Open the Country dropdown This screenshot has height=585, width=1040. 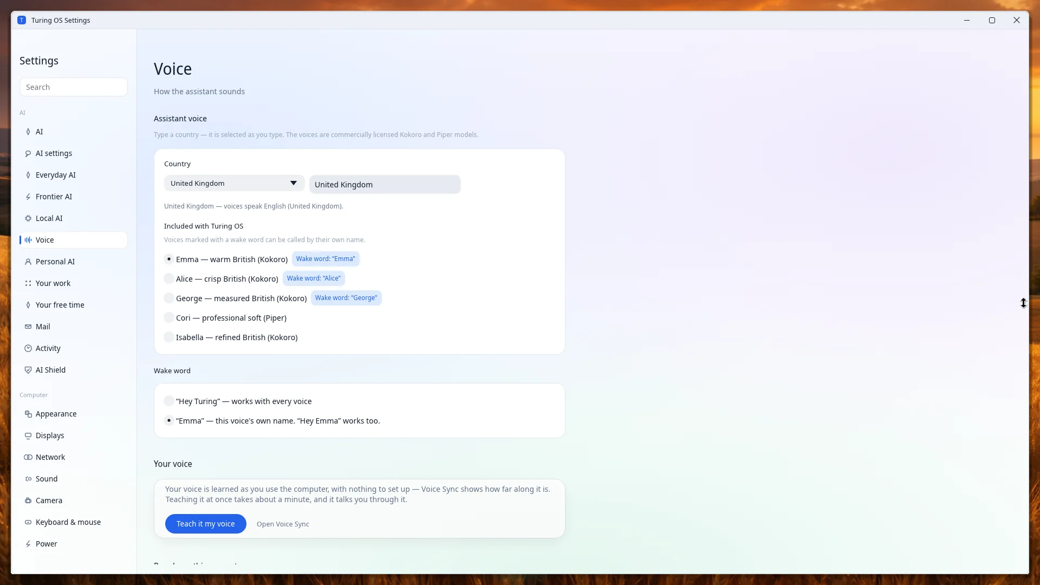[234, 183]
